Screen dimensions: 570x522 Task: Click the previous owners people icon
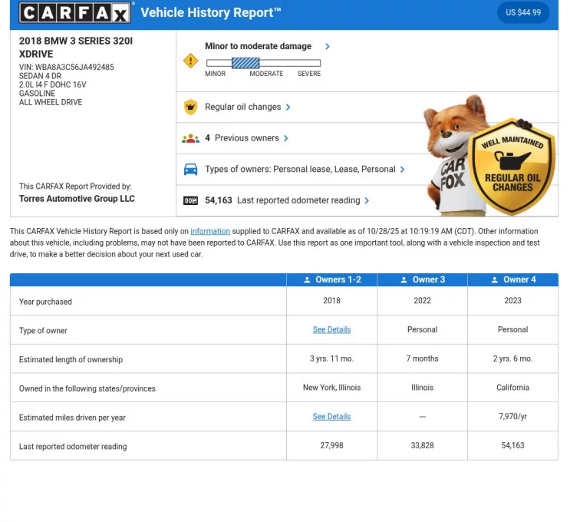click(190, 139)
